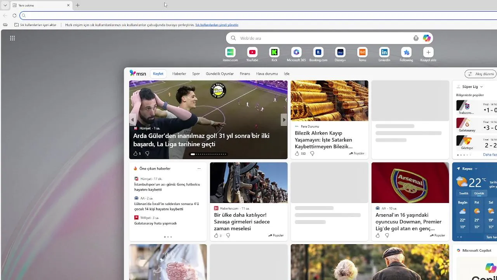The width and height of the screenshot is (497, 280).
Task: Go to next carousel slide arrow
Action: 284,120
